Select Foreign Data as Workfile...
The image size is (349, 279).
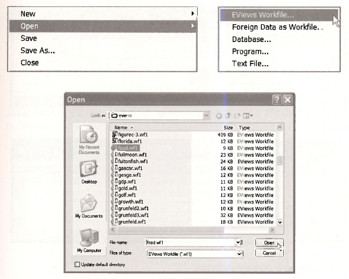279,27
